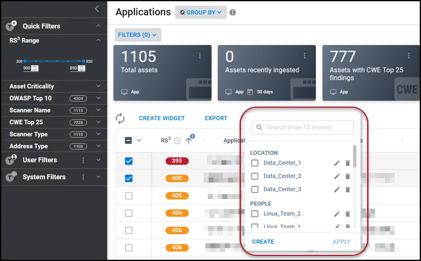The width and height of the screenshot is (421, 261).
Task: Edit the Linux_Team_2 tag with pencil icon
Action: [337, 214]
